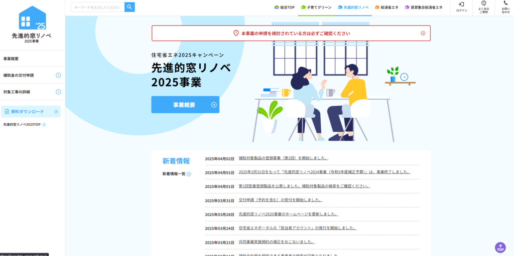Image resolution: width=514 pixels, height=256 pixels.
Task: Open news 交付申請（予約を含む）の受付を開始
Action: pyautogui.click(x=281, y=200)
